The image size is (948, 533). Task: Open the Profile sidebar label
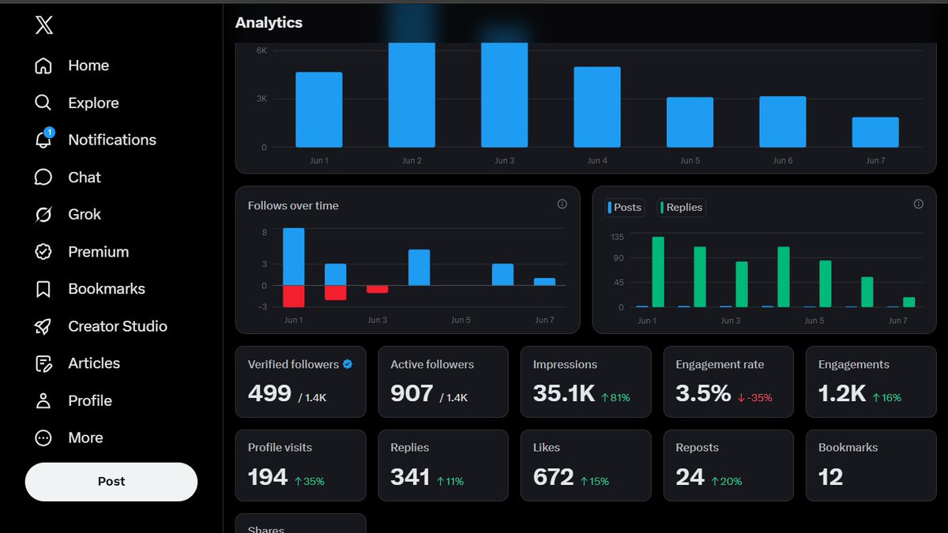click(90, 400)
